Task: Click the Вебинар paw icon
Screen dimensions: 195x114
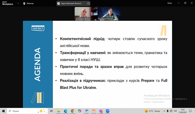Action: [x=24, y=3]
